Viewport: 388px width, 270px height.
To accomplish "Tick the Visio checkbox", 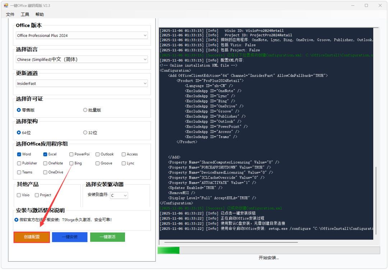I will coord(19,195).
